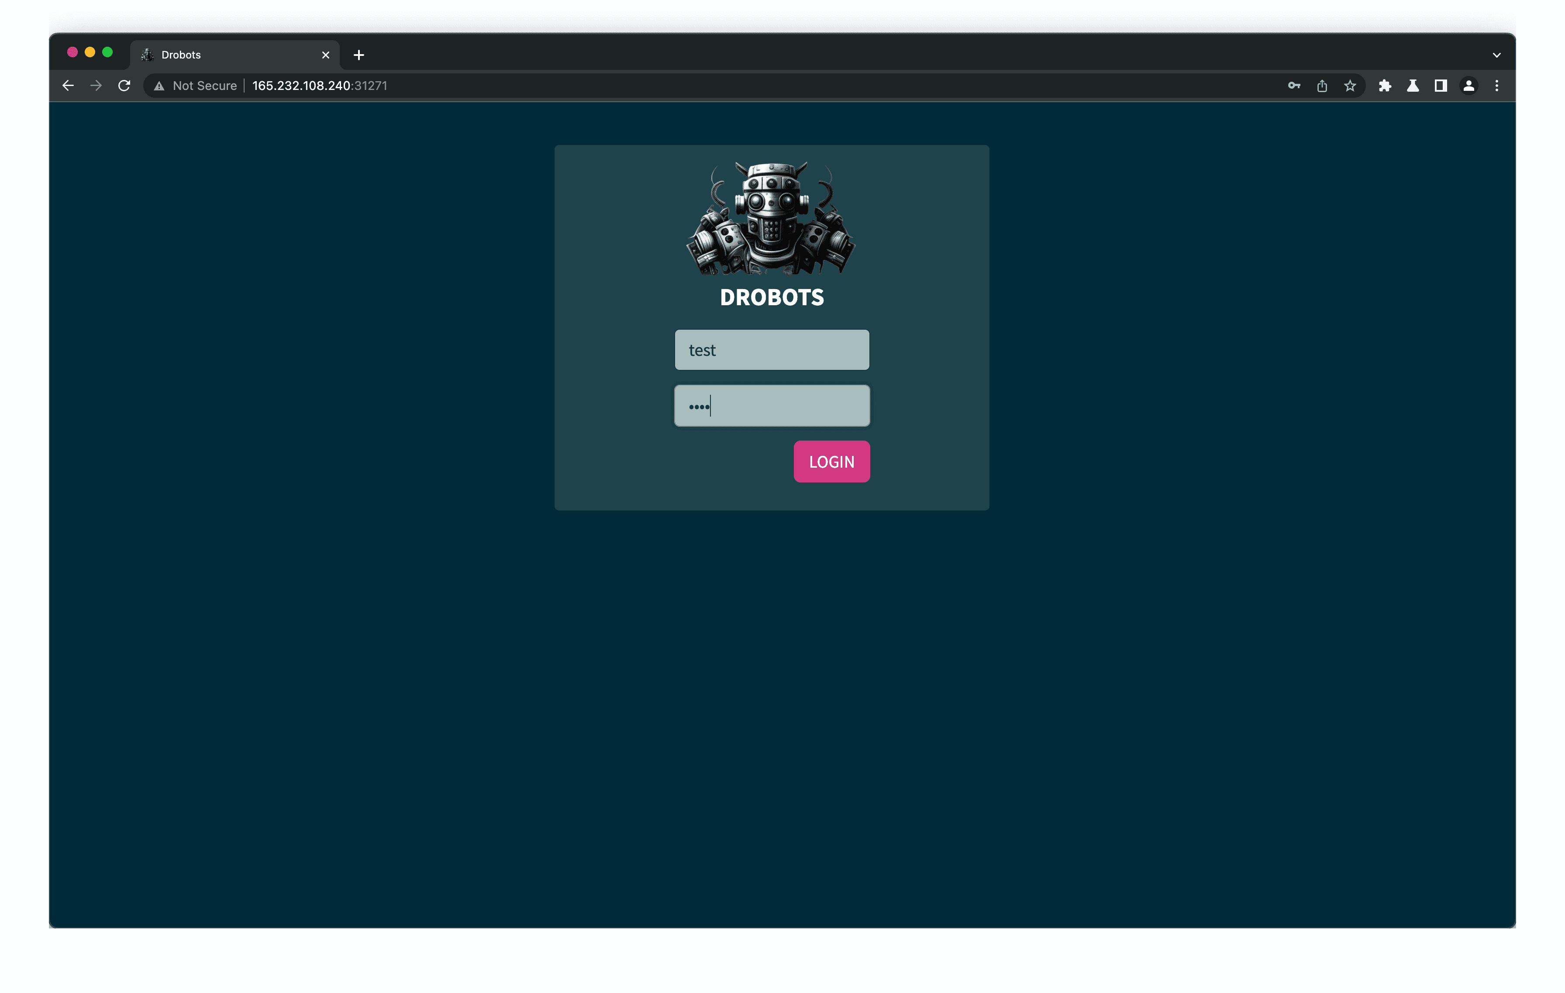The height and width of the screenshot is (993, 1565).
Task: Reload the Drobots page
Action: tap(124, 86)
